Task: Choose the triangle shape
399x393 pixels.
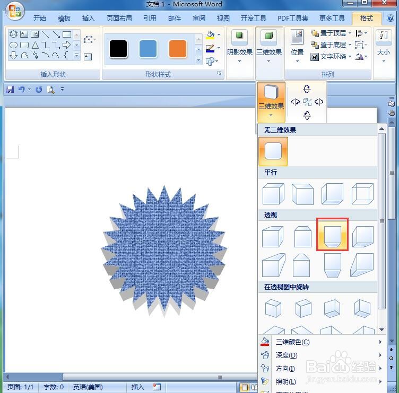Action: tap(35, 45)
